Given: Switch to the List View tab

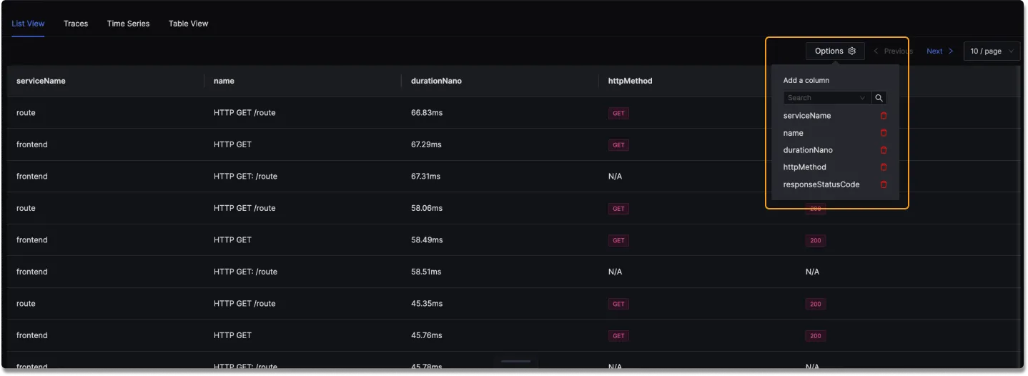Looking at the screenshot, I should coord(29,24).
